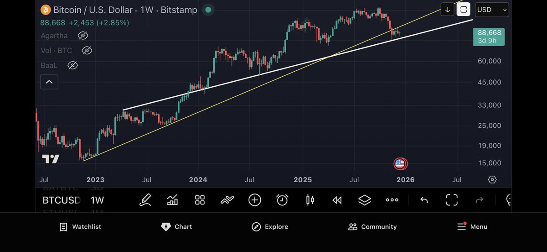Switch to the Explore tab
The image size is (547, 252).
[x=270, y=227]
